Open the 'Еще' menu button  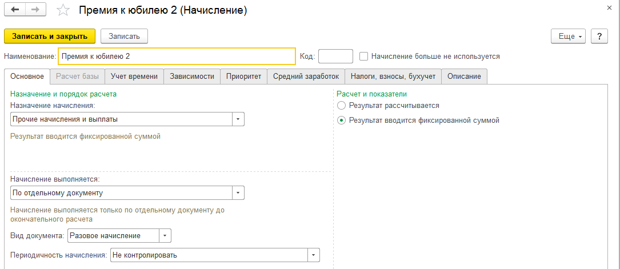click(568, 36)
